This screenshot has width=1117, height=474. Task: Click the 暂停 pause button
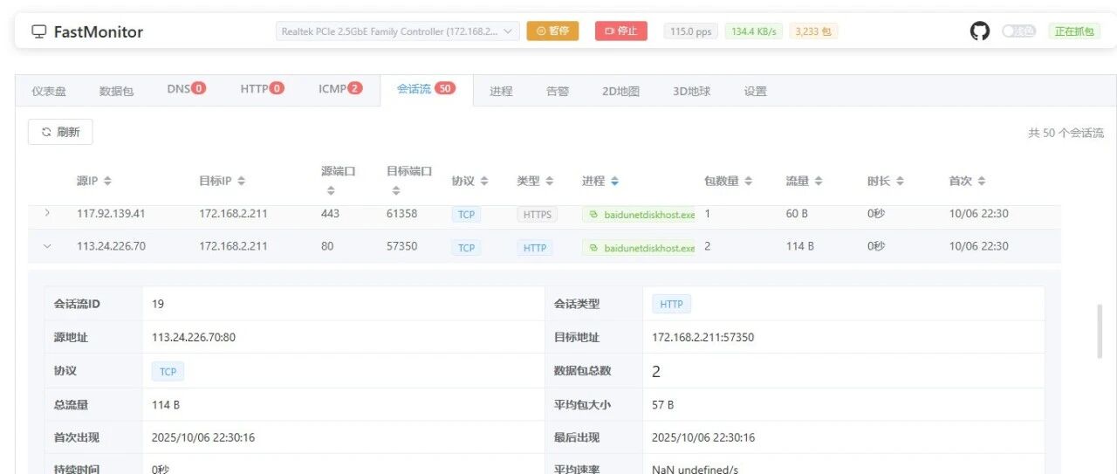[x=552, y=31]
